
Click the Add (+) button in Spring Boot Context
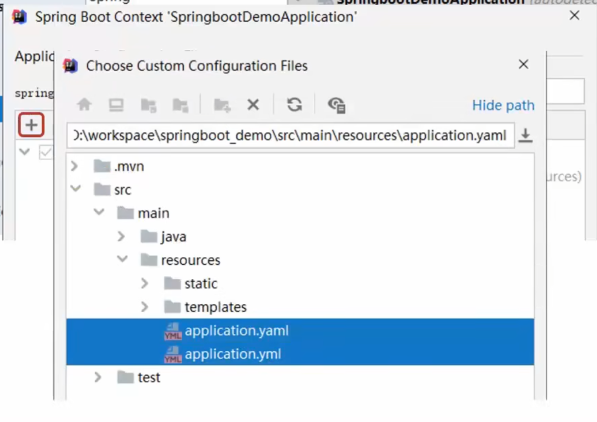click(31, 125)
